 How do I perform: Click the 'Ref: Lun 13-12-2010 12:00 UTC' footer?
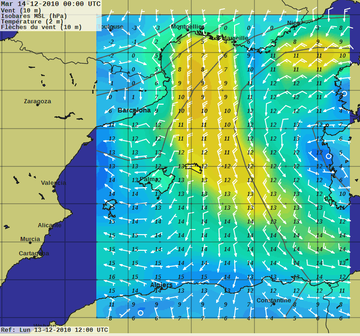(54, 330)
